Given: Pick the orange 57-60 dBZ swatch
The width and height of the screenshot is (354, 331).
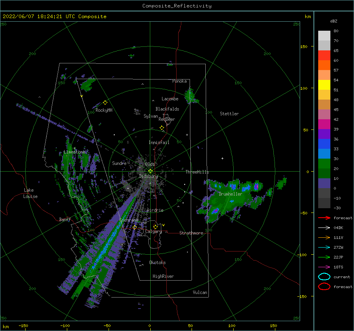Looking at the screenshot, I should click(324, 65).
